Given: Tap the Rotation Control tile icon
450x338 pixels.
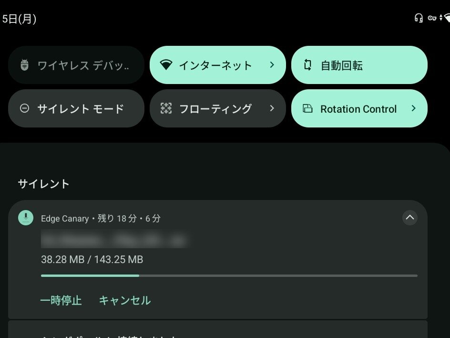Looking at the screenshot, I should pyautogui.click(x=307, y=108).
